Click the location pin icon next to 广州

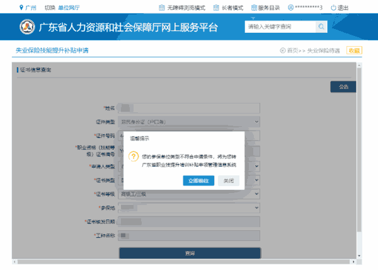pos(21,8)
